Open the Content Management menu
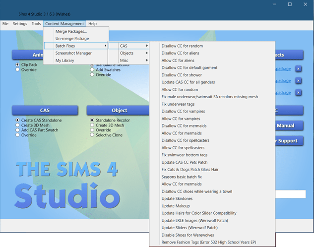Screen dimensions: 314x247 64,24
